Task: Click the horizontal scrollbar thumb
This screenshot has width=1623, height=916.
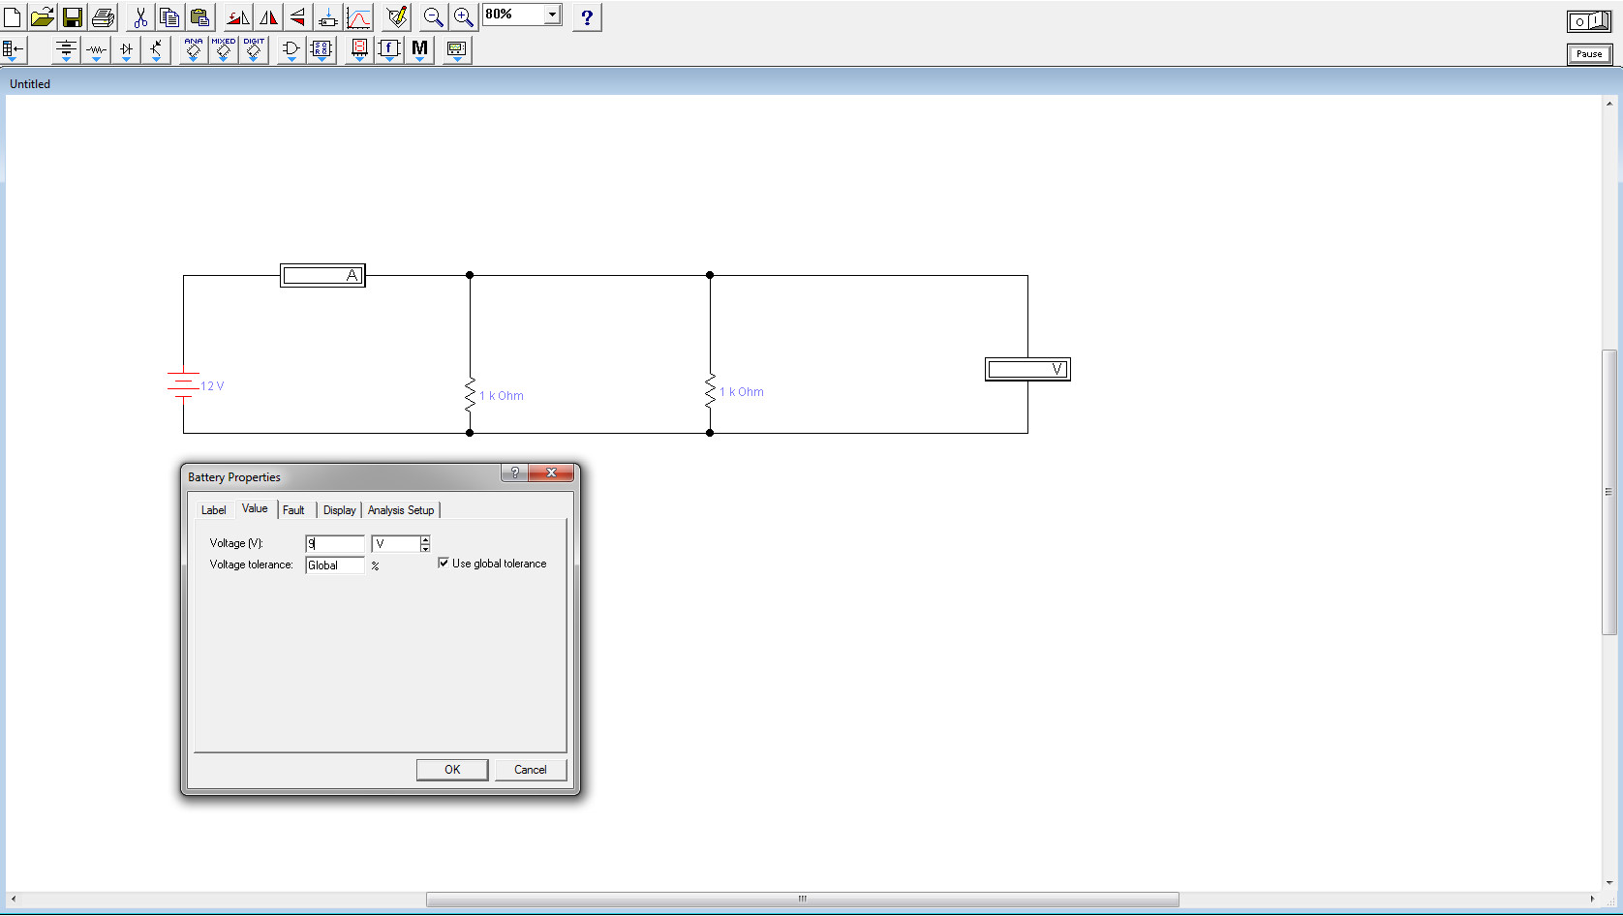Action: click(x=802, y=900)
